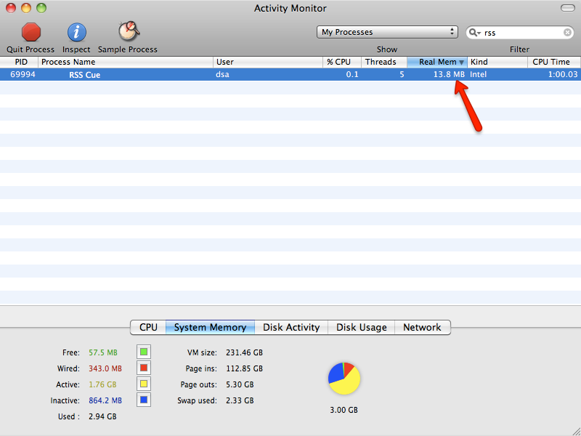Sort by PID column
Viewport: 581px width, 436px height.
(x=20, y=62)
